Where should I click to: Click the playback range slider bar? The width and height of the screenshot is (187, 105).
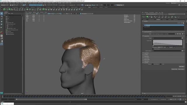coord(51,99)
